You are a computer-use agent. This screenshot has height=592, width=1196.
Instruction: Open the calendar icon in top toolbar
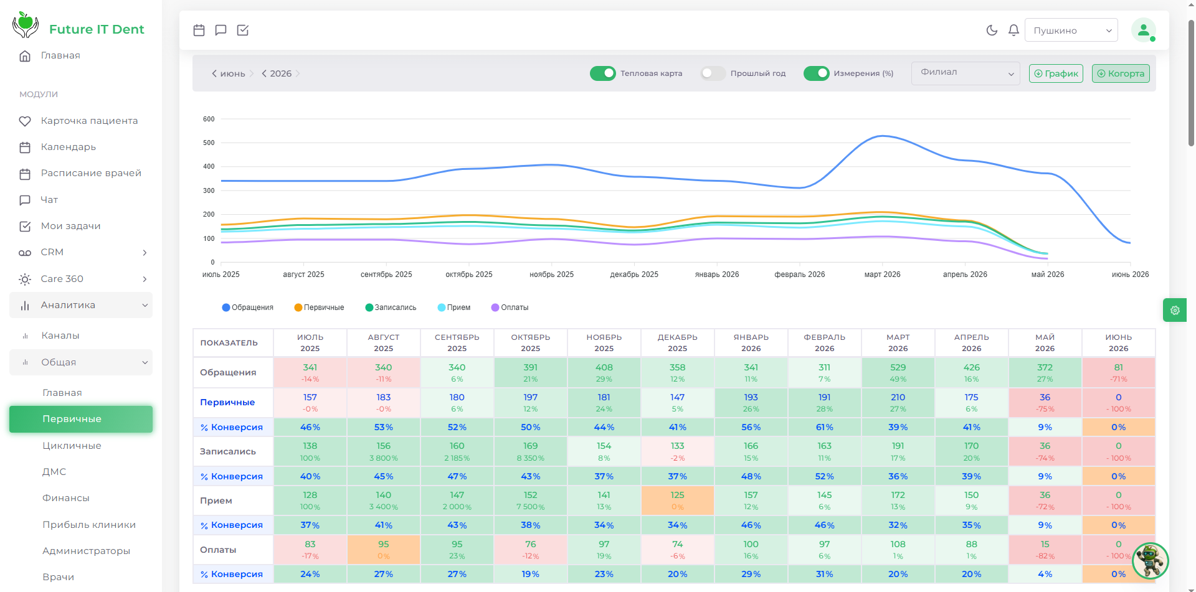199,30
